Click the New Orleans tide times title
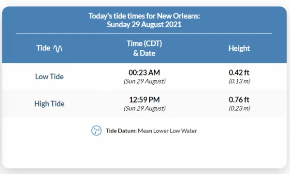This screenshot has width=290, height=174. tap(144, 16)
